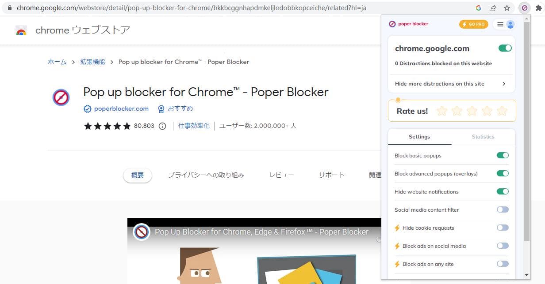
Task: Open the poperblocker.com link
Action: (121, 108)
